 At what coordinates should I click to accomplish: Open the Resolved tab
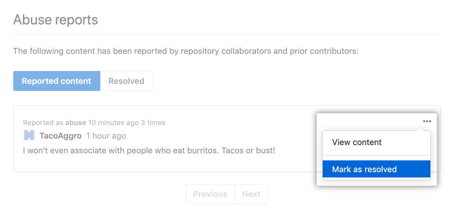click(126, 81)
